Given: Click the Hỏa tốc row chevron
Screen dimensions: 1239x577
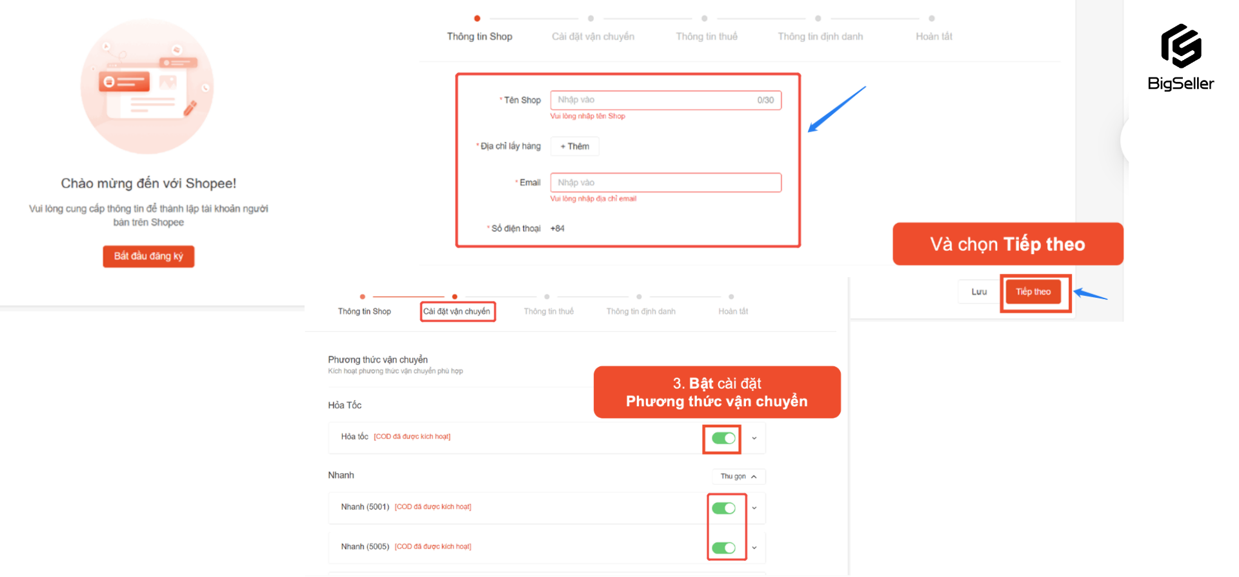Looking at the screenshot, I should (754, 438).
